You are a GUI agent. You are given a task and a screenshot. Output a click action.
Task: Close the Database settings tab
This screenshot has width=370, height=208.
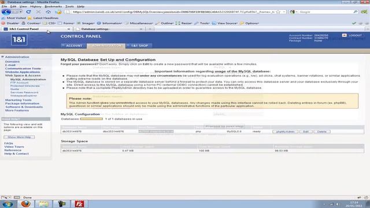pos(141,29)
